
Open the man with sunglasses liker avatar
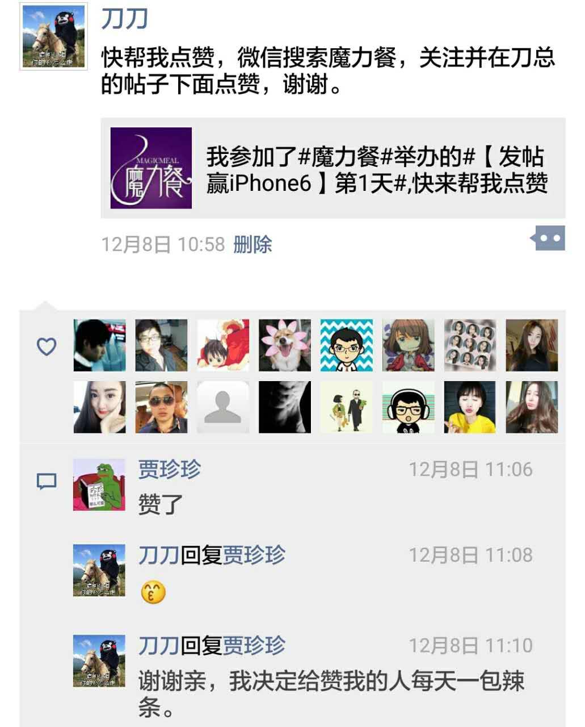point(161,407)
